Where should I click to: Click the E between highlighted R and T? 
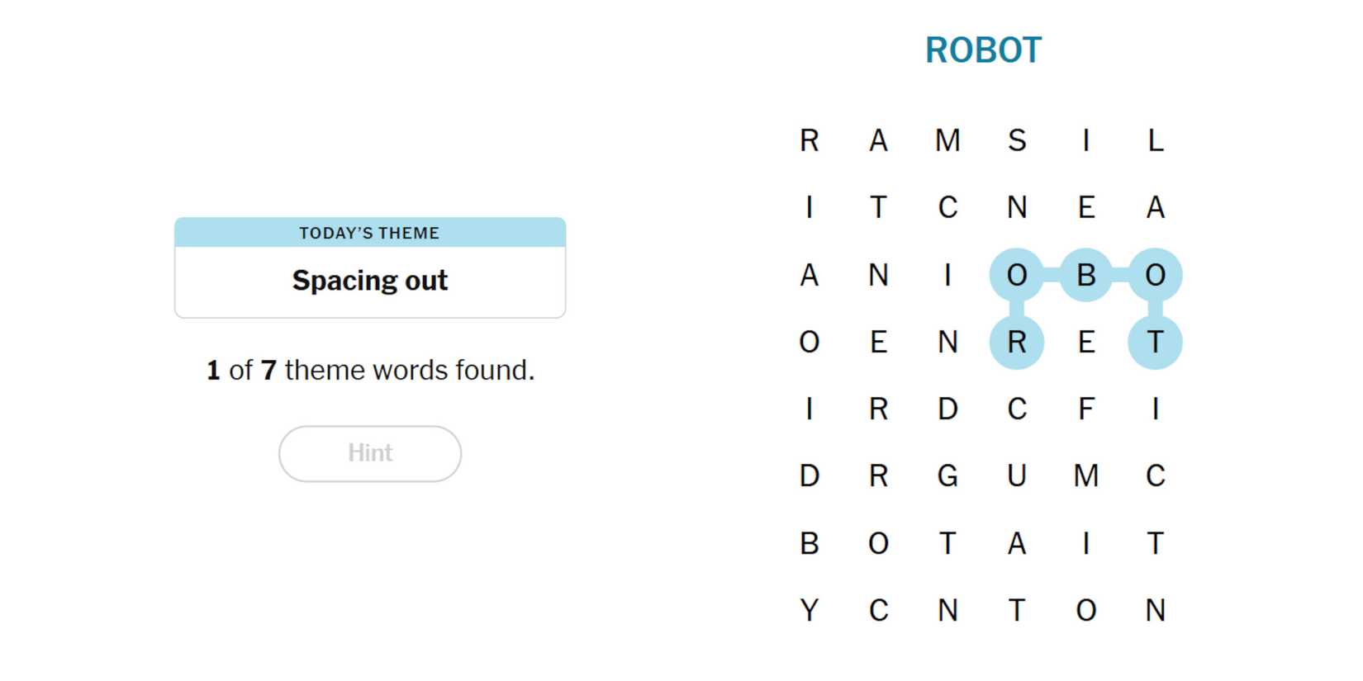coord(1085,342)
